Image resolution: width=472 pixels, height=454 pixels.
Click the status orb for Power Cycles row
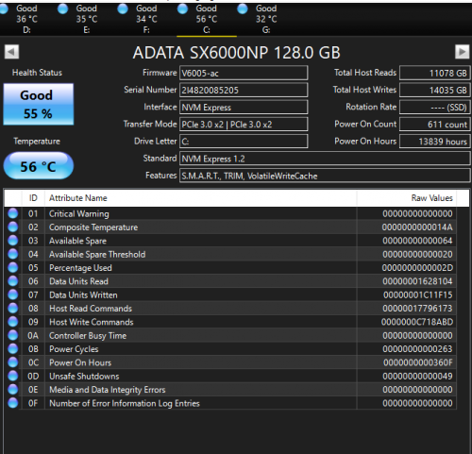tap(13, 348)
